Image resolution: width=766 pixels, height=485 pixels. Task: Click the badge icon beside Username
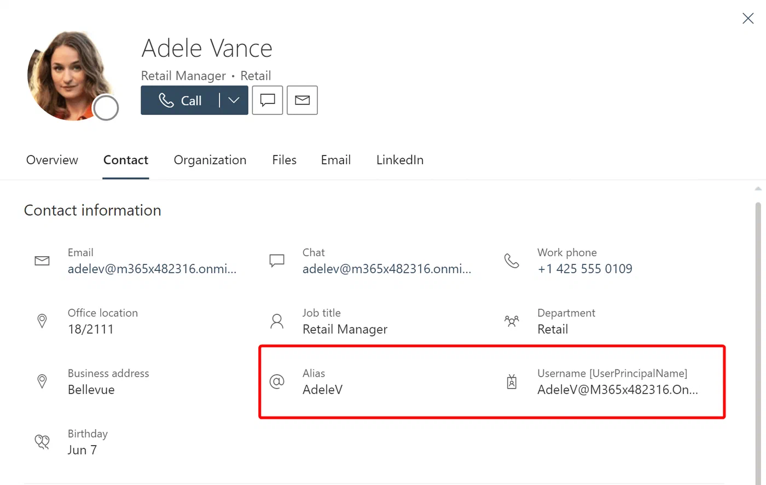tap(512, 382)
